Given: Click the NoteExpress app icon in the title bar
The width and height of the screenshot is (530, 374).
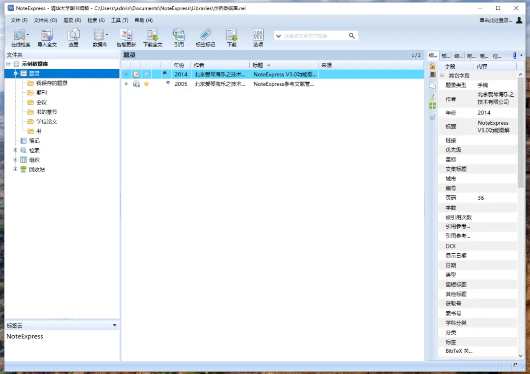Looking at the screenshot, I should pos(11,8).
